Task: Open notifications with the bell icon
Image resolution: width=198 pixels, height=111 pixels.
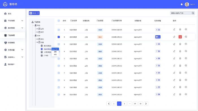Action: point(182,5)
